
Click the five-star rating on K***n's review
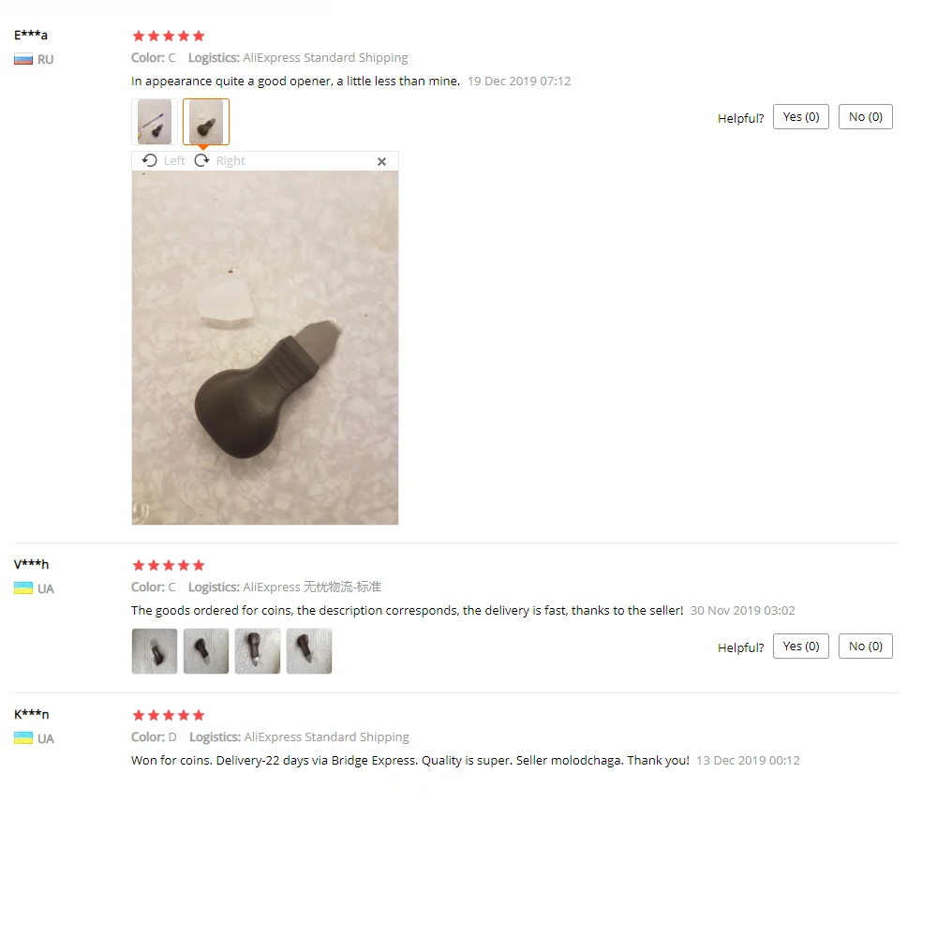(169, 715)
